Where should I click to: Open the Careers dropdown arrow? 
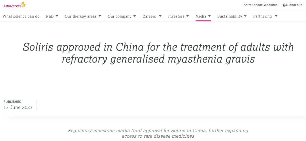click(160, 16)
